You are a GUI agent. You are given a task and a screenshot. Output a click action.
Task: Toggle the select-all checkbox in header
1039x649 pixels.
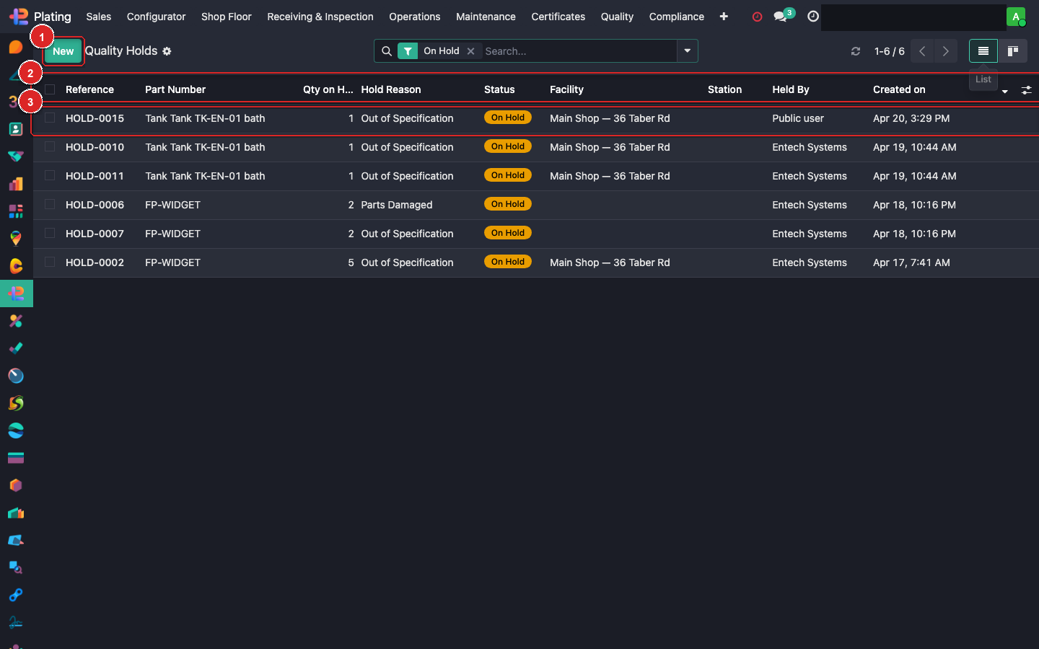click(50, 89)
